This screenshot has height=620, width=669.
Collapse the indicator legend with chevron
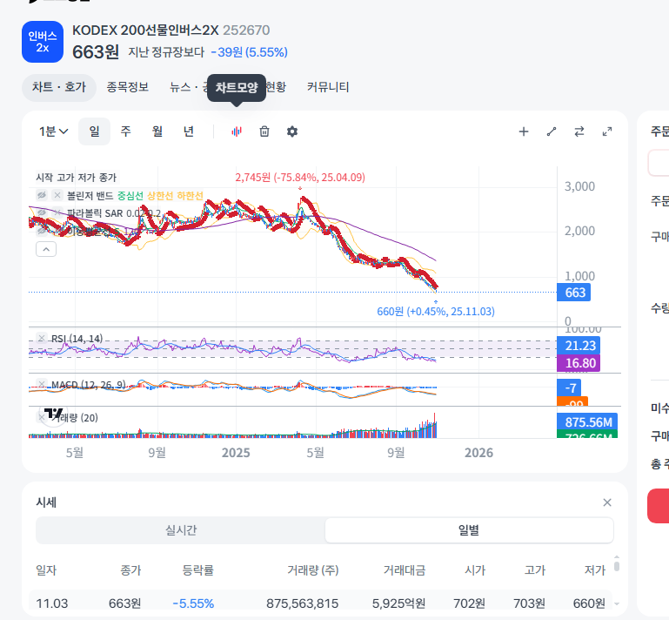tap(46, 249)
